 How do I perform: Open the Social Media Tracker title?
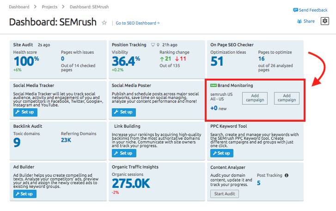point(34,86)
